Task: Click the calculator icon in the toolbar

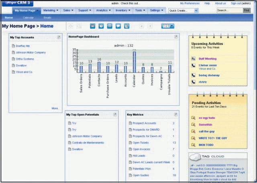Action: tap(110, 26)
